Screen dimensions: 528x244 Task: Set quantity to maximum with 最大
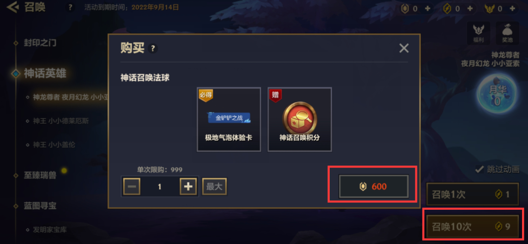click(215, 186)
